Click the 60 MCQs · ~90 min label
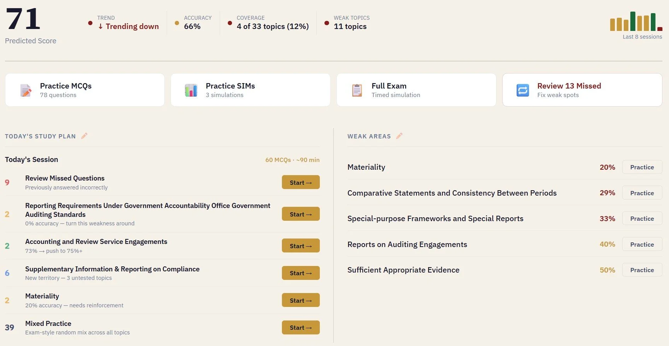The height and width of the screenshot is (346, 669). coord(292,160)
